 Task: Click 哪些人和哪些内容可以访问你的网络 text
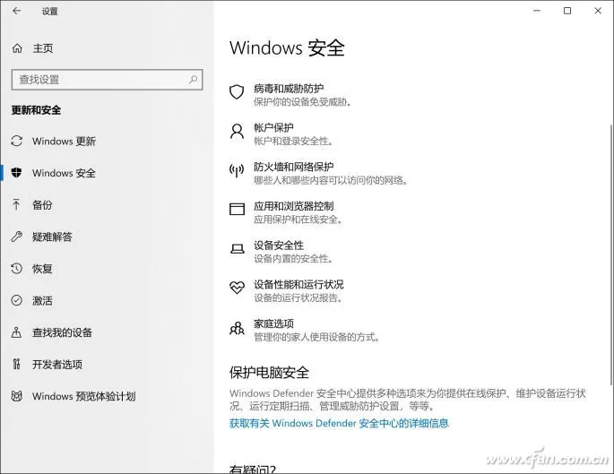pyautogui.click(x=331, y=180)
